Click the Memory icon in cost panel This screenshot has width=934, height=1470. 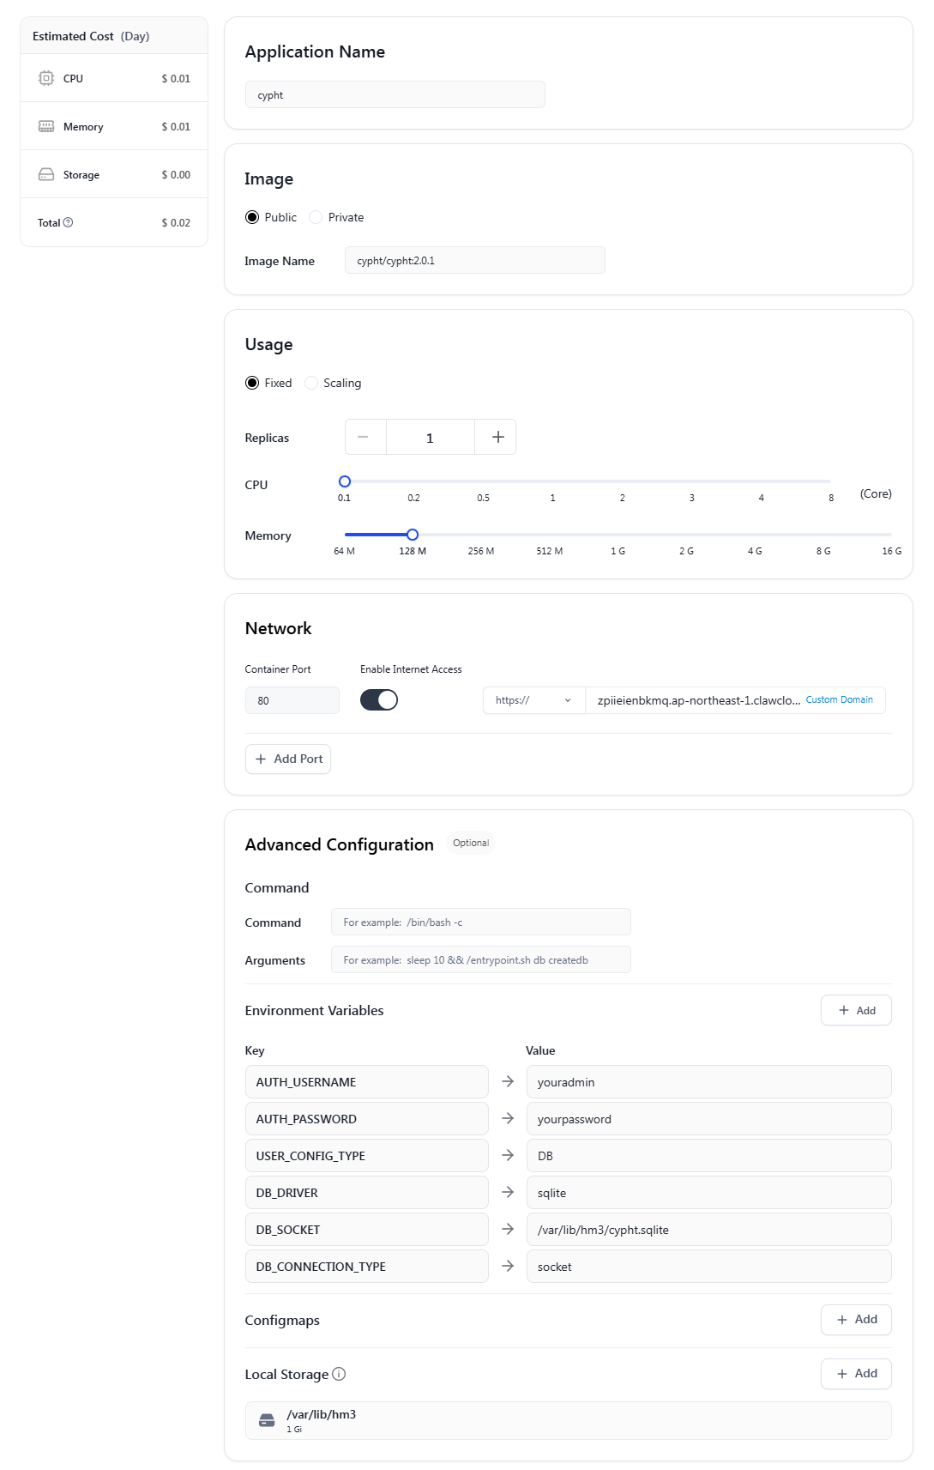[46, 126]
